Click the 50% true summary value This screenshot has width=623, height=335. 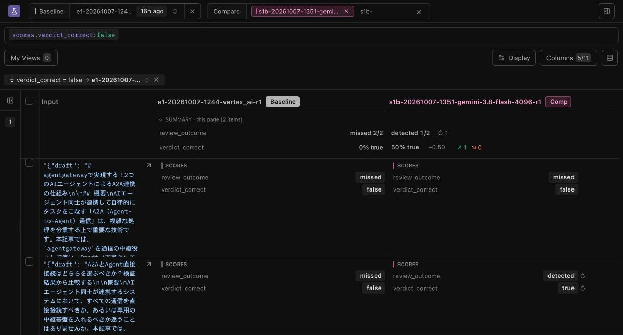[405, 147]
